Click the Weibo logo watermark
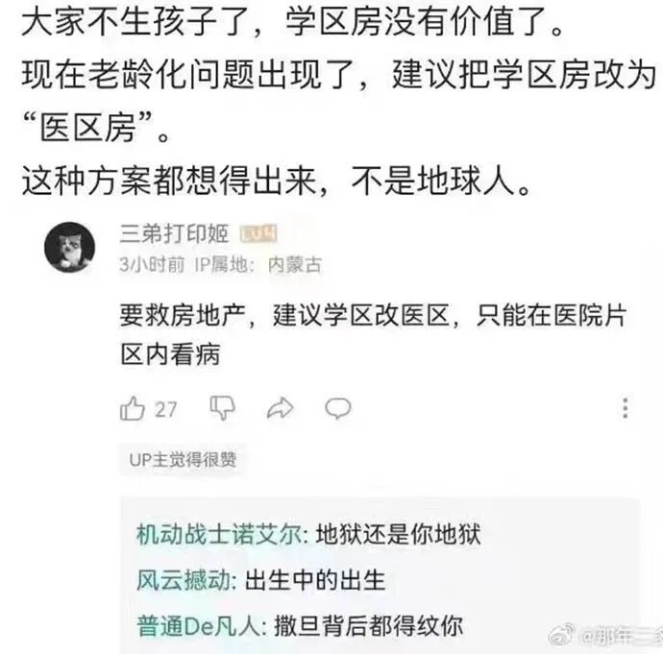 561,636
